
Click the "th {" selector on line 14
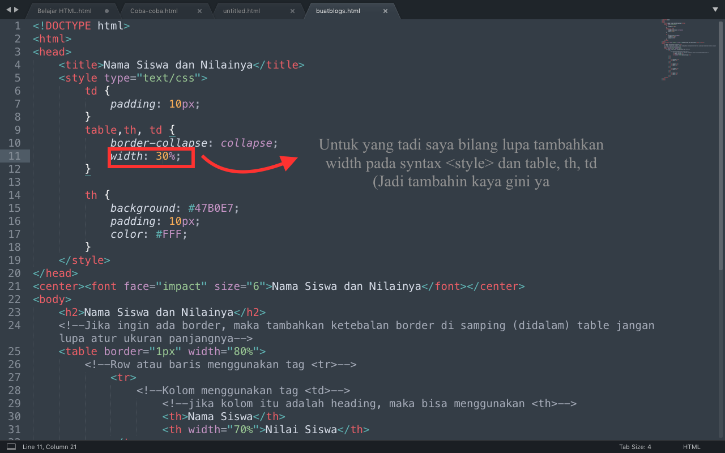97,195
